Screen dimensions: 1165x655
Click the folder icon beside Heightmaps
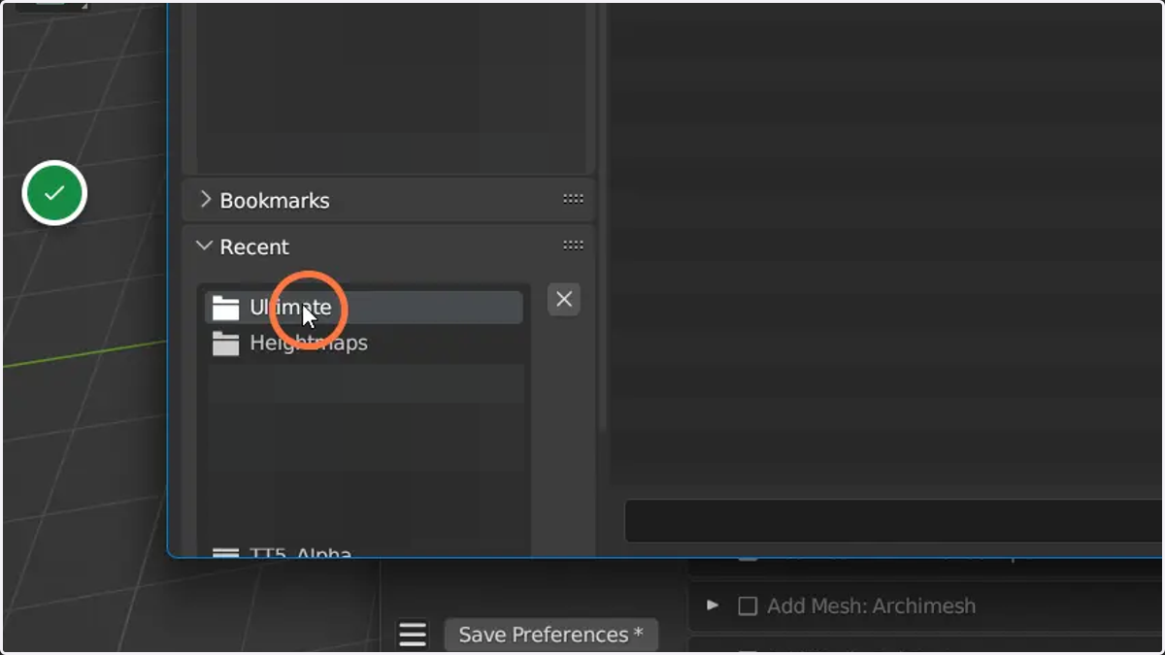click(x=226, y=344)
